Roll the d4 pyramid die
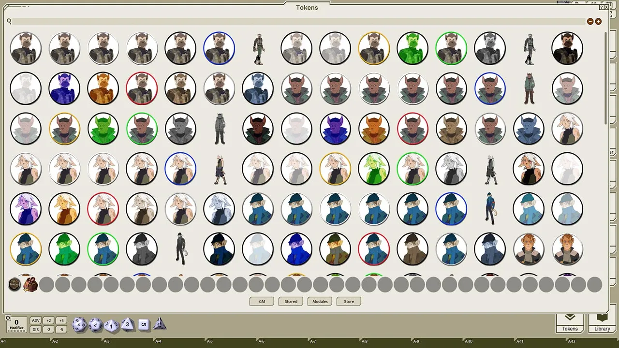The height and width of the screenshot is (348, 619). coord(160,324)
